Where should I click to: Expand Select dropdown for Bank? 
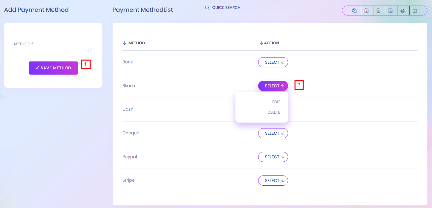click(x=273, y=62)
